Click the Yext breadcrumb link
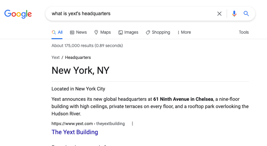 click(55, 57)
